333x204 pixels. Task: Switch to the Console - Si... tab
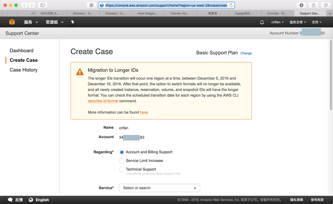[277, 13]
